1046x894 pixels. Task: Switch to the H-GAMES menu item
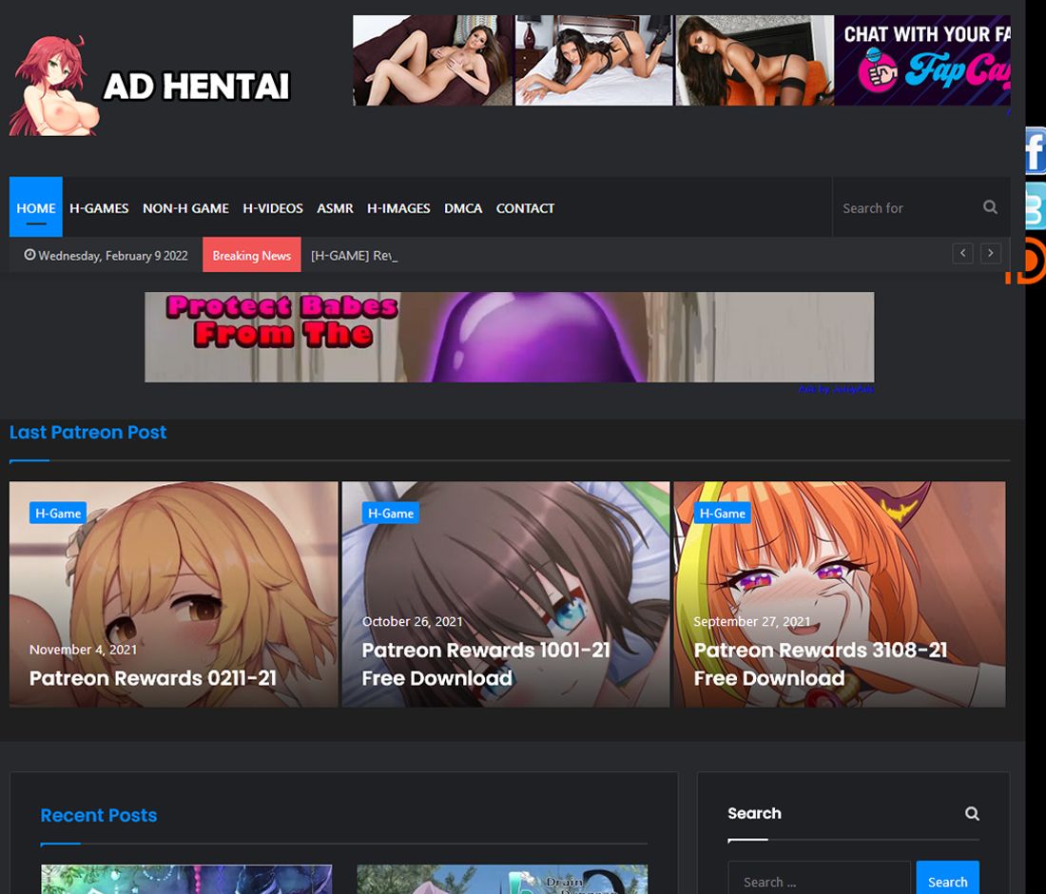tap(99, 207)
